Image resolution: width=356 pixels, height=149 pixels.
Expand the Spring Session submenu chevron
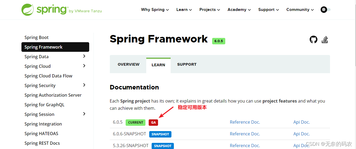[x=84, y=114]
